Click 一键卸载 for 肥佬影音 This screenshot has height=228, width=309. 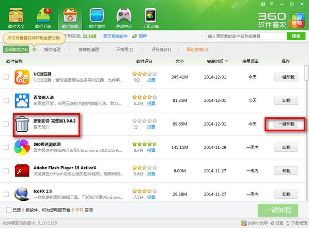(286, 124)
